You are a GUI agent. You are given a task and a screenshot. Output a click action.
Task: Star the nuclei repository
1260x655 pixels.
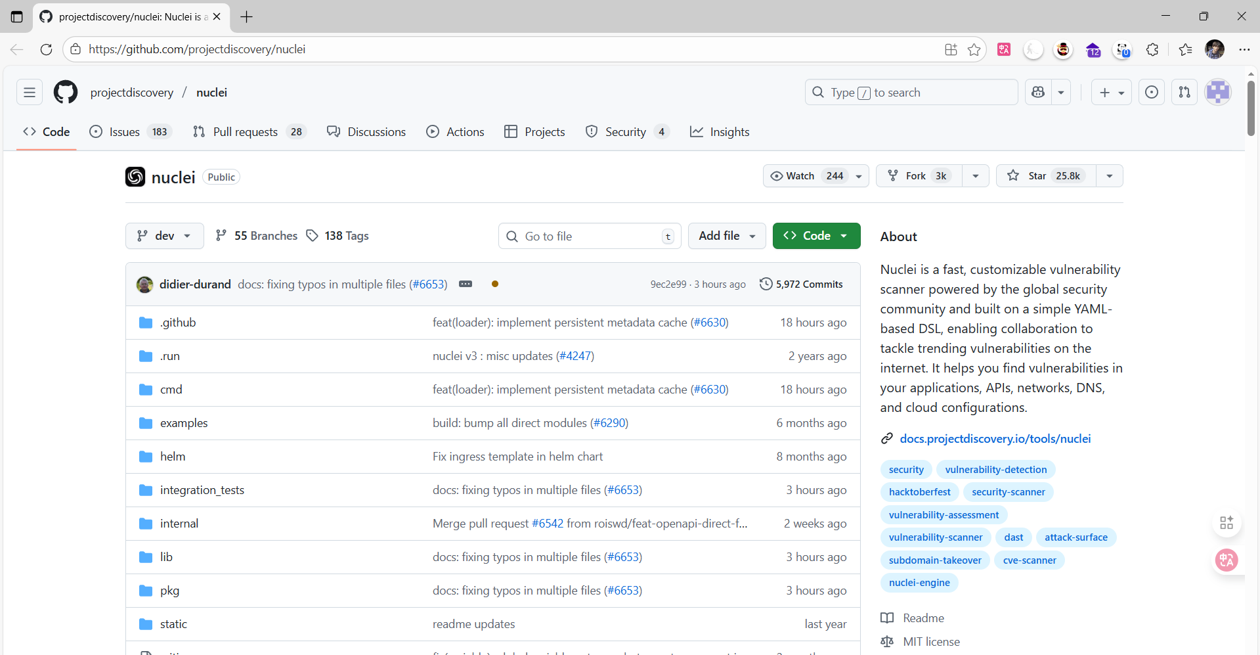pos(1046,176)
